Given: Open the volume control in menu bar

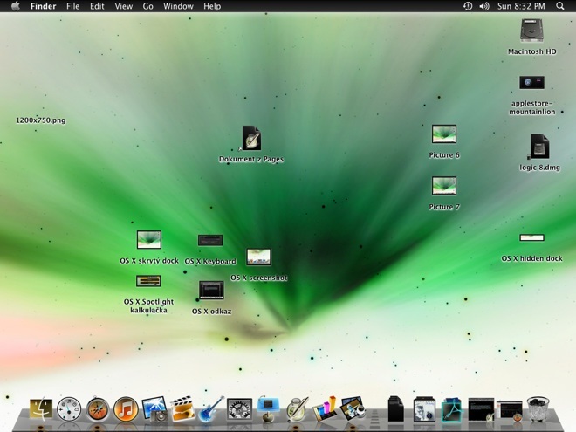Looking at the screenshot, I should tap(485, 6).
